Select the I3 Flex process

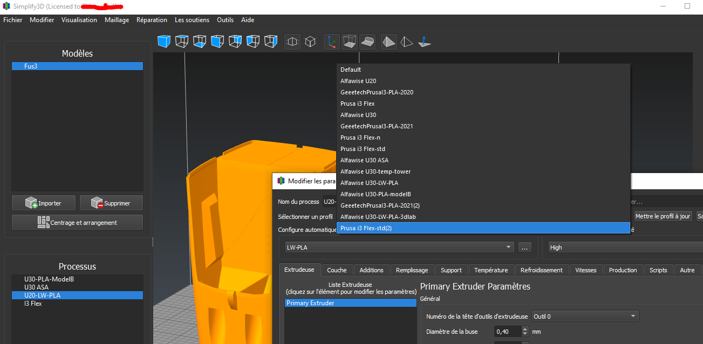pyautogui.click(x=77, y=304)
